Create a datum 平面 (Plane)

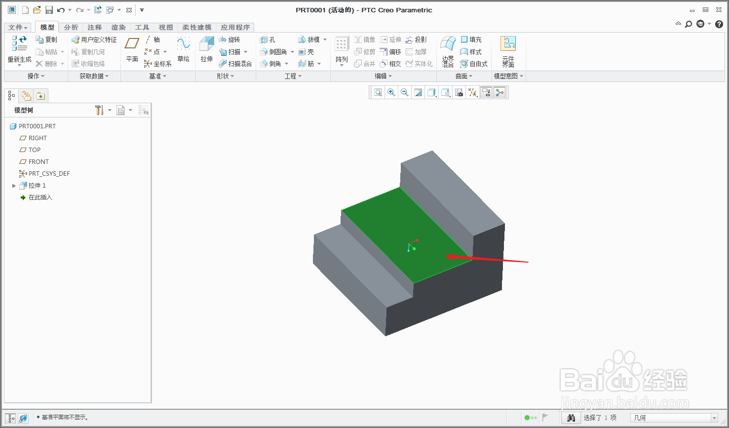pyautogui.click(x=132, y=49)
